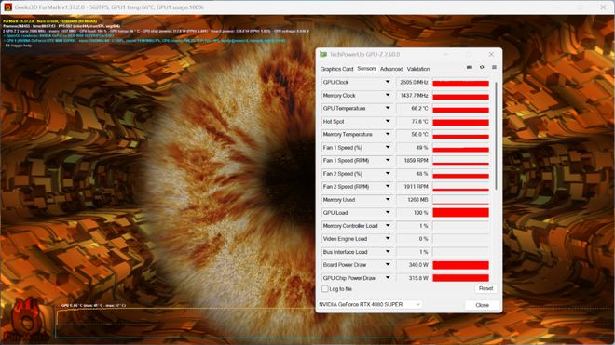Click the 1437.7 MHz Memory Clock value

coord(413,95)
